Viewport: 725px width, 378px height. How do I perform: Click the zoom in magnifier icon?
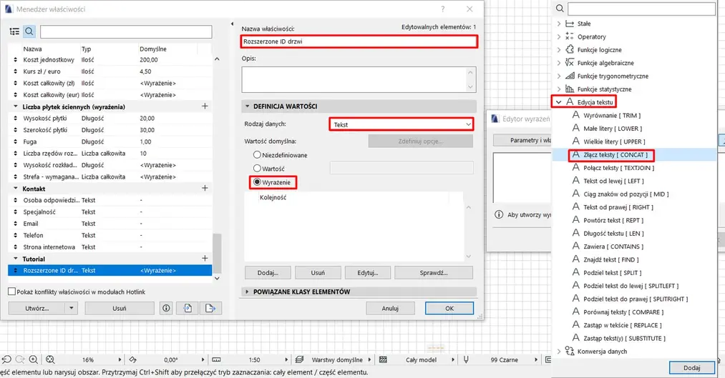click(34, 359)
